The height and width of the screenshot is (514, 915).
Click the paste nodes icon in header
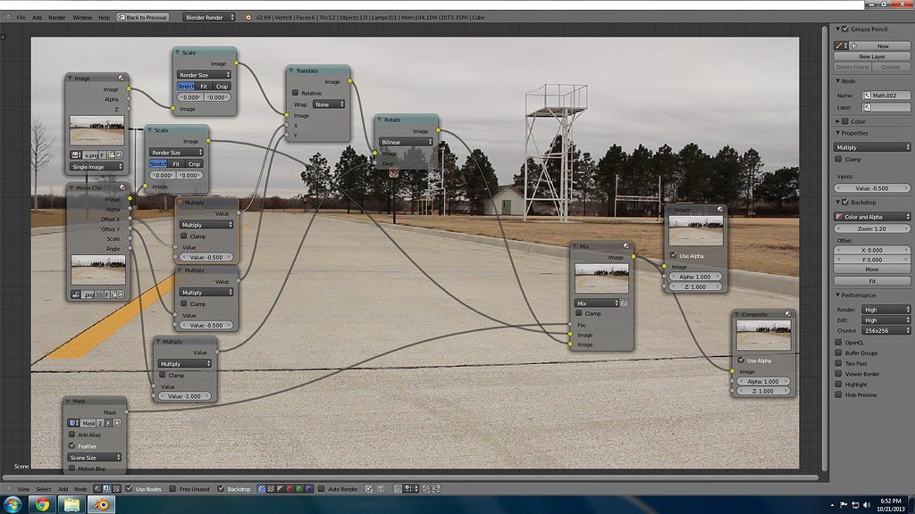point(435,489)
